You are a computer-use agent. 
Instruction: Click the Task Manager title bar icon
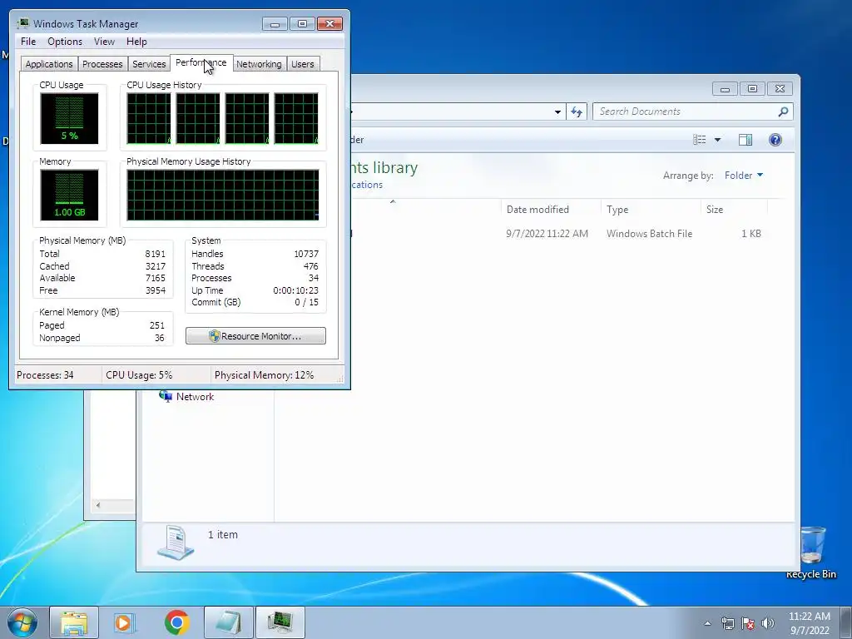point(22,23)
